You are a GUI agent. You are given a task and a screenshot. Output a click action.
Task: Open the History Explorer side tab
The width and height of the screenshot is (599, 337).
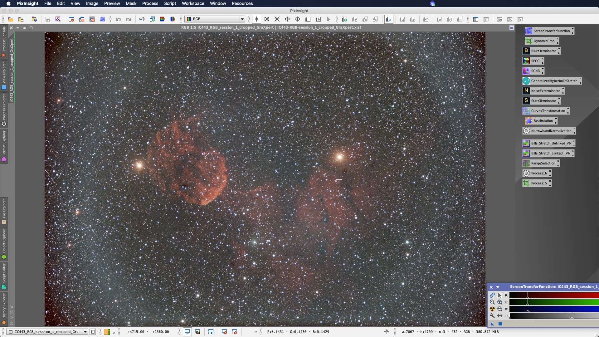(4, 309)
